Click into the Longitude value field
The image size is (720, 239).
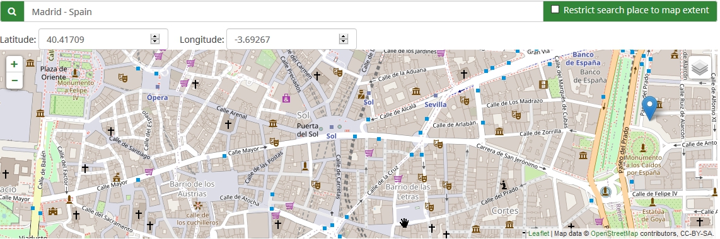pos(291,40)
